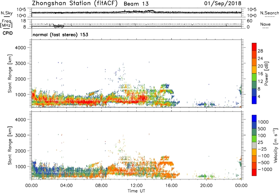Click the 'Freq. [MHz]' axis label

(6, 23)
